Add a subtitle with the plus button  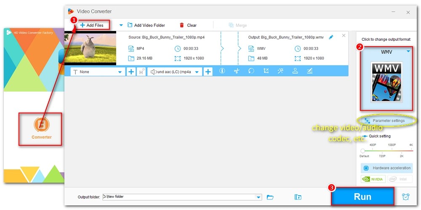(131, 72)
